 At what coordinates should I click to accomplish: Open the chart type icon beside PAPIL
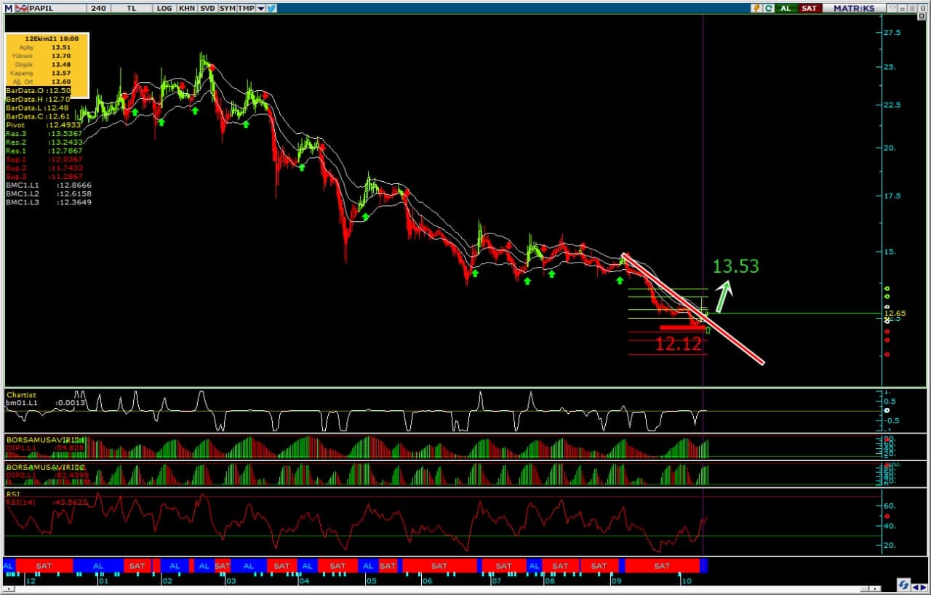tap(20, 8)
